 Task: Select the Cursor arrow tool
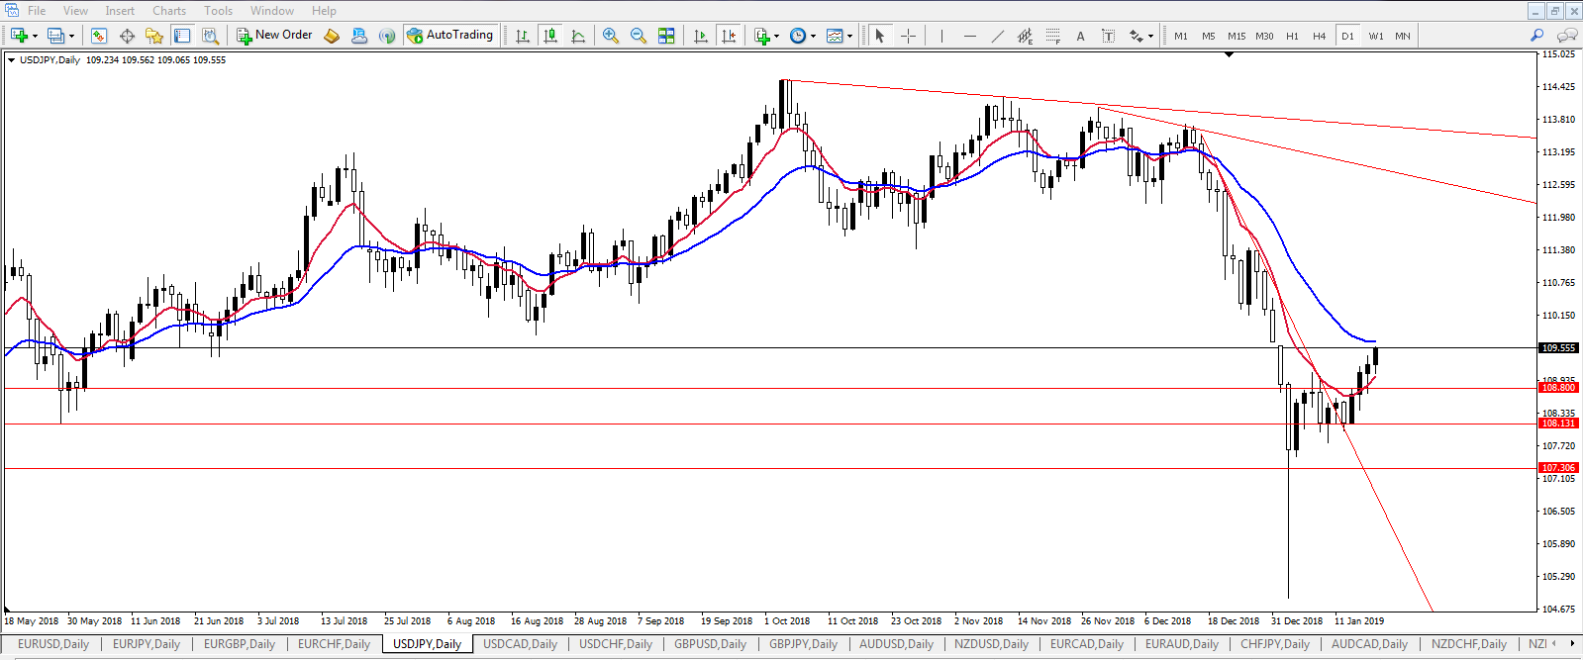(879, 36)
